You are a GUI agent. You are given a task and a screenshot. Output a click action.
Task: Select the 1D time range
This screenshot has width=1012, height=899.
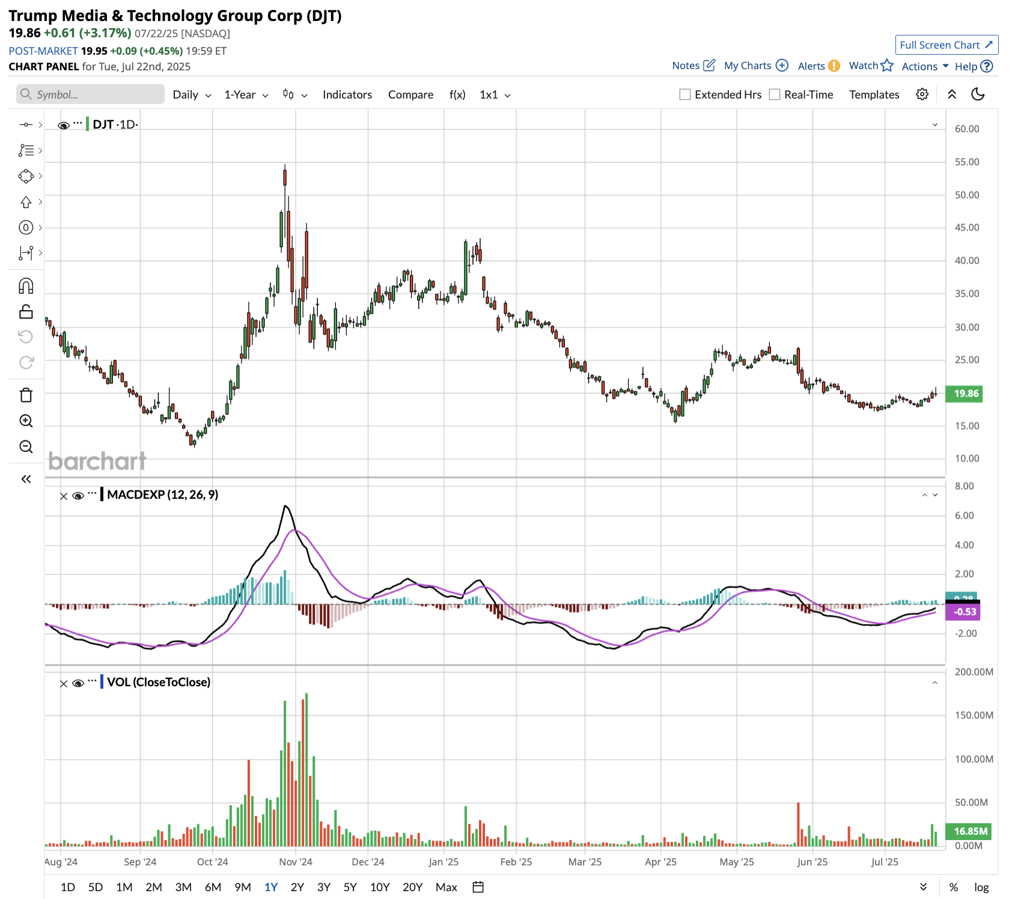[x=68, y=887]
